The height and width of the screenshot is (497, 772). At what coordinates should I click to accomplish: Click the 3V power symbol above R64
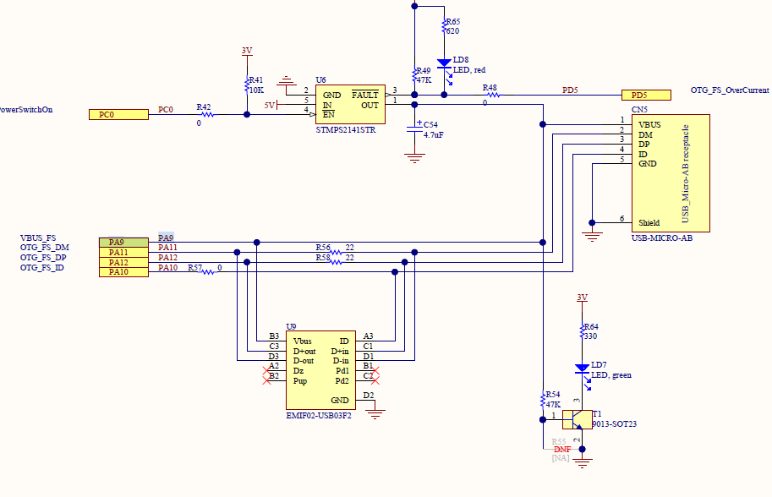tap(582, 298)
